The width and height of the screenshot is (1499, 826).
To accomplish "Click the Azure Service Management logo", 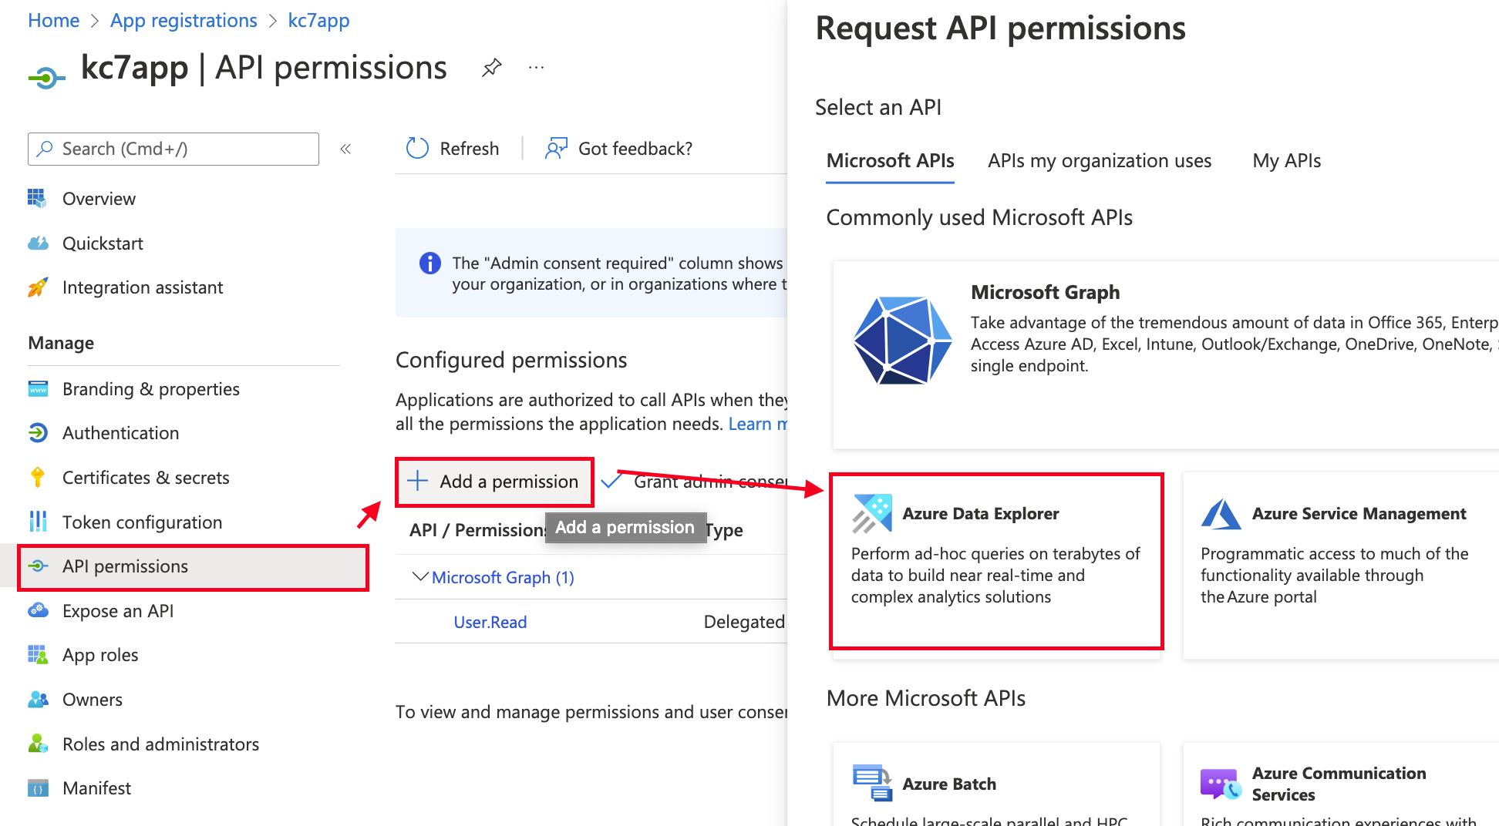I will (x=1221, y=514).
